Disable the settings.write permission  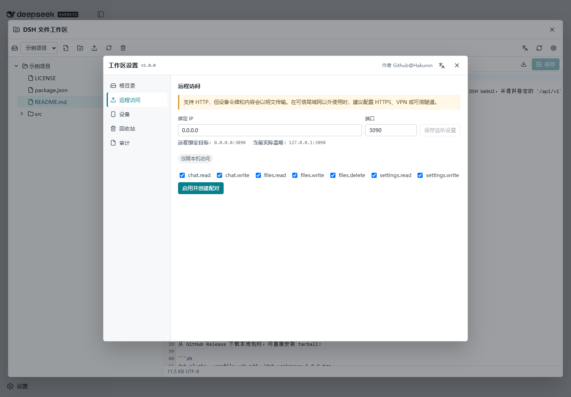[420, 175]
